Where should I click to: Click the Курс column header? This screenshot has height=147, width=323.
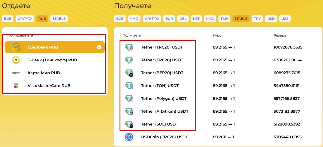point(217,35)
